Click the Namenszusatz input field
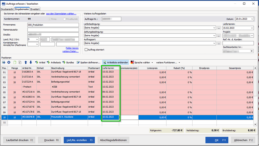This screenshot has width=259, height=146. (x=53, y=30)
